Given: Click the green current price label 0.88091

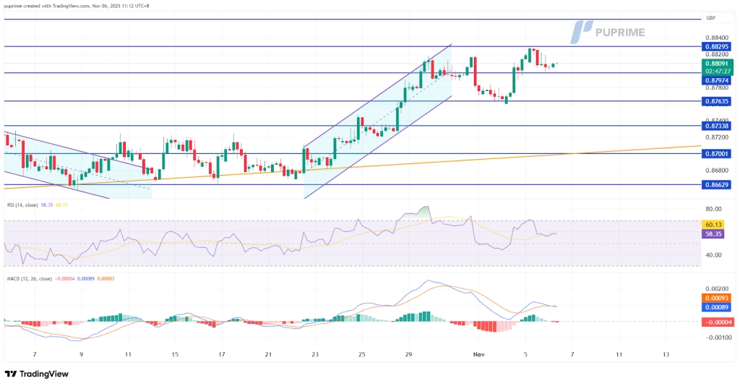Looking at the screenshot, I should tap(716, 63).
